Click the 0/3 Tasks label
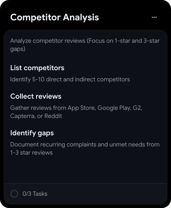This screenshot has width=171, height=208. point(35,194)
